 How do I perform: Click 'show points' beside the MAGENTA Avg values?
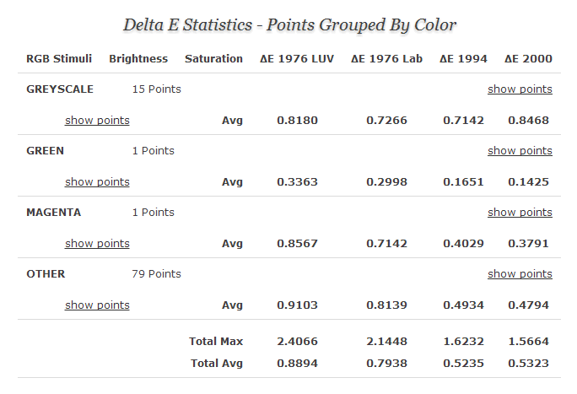click(x=97, y=243)
